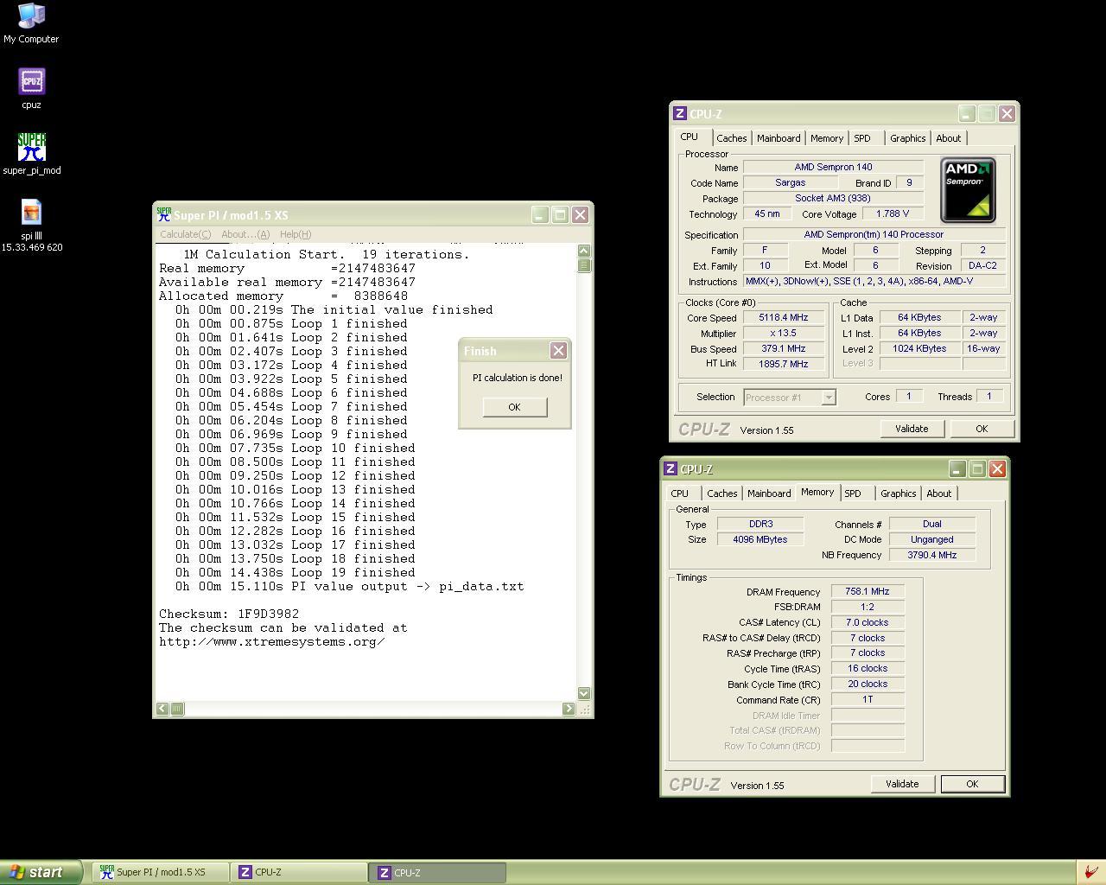Open the About menu in Super PI

tap(245, 234)
